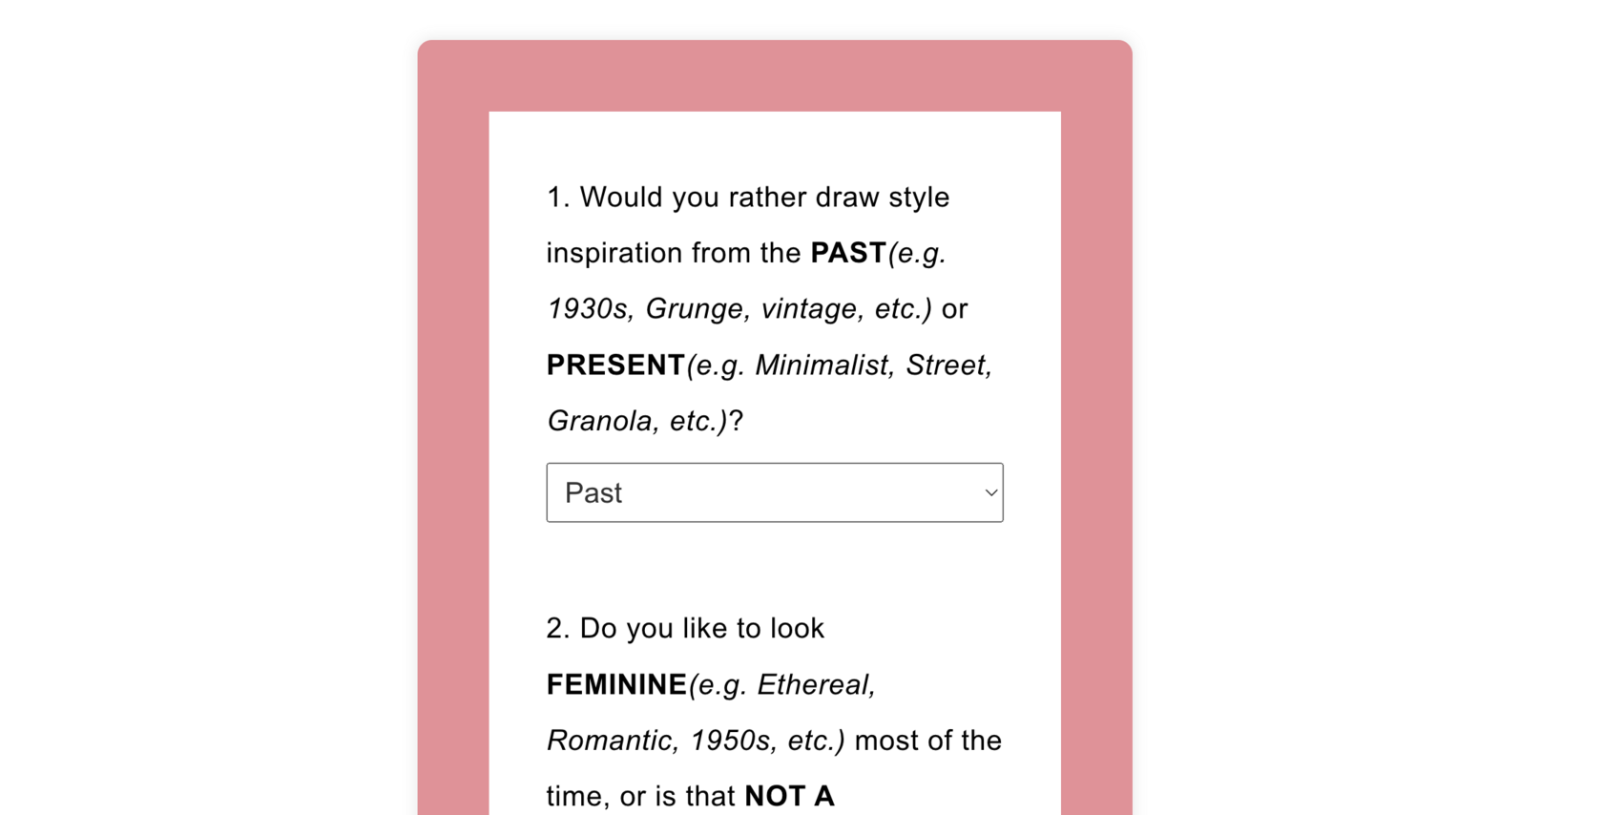Click the word "or" after the vintage examples
Image resolution: width=1603 pixels, height=815 pixels.
pyautogui.click(x=954, y=309)
